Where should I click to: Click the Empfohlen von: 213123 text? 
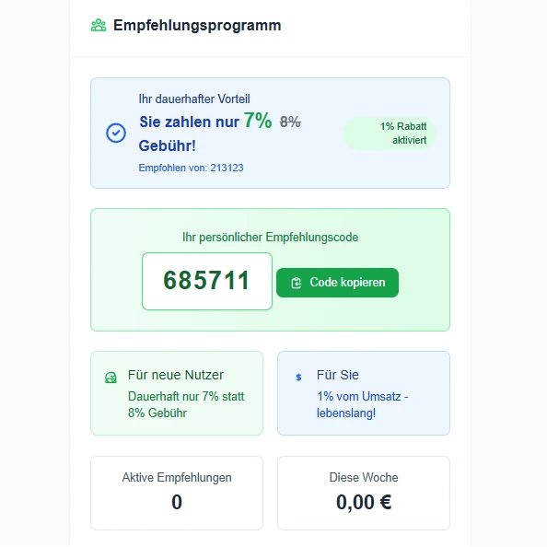191,168
